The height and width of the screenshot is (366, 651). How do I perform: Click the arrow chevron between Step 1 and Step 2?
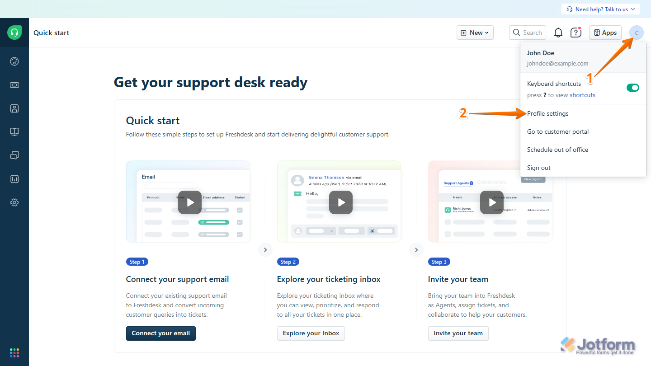[x=265, y=250]
